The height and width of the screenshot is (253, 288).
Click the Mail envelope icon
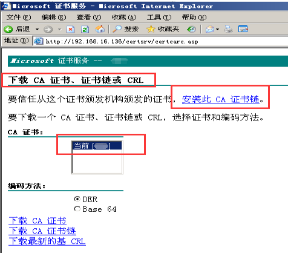tap(210, 29)
